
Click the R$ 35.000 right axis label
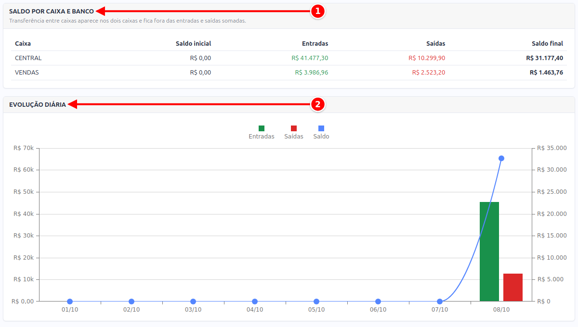coord(552,148)
